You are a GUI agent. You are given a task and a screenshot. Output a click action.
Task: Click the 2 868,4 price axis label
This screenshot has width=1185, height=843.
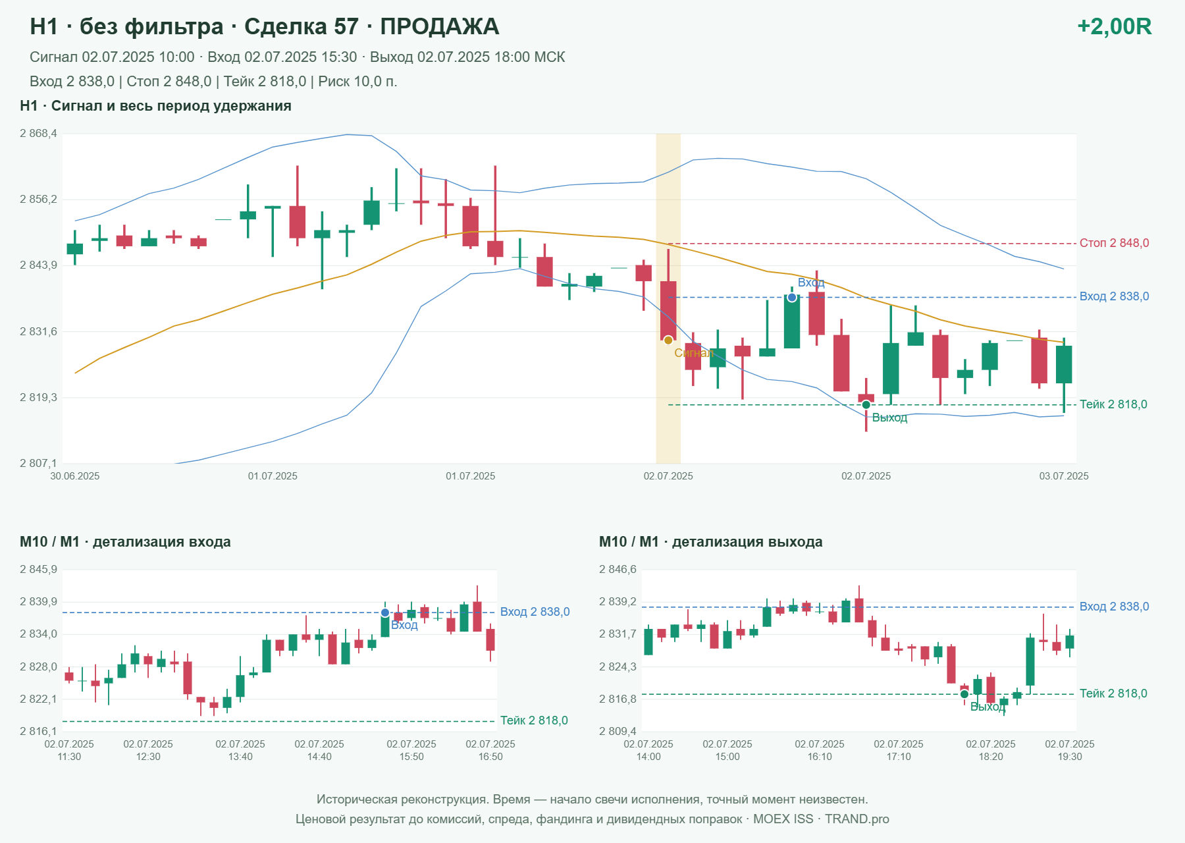coord(38,134)
